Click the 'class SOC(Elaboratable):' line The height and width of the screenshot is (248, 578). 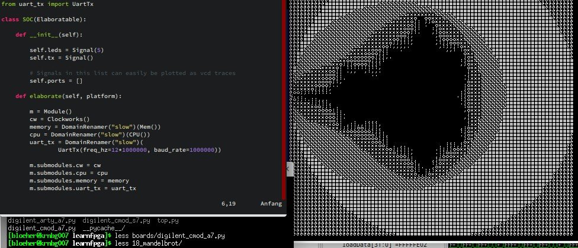[43, 19]
